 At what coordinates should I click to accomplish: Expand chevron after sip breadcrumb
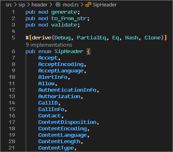[28, 5]
